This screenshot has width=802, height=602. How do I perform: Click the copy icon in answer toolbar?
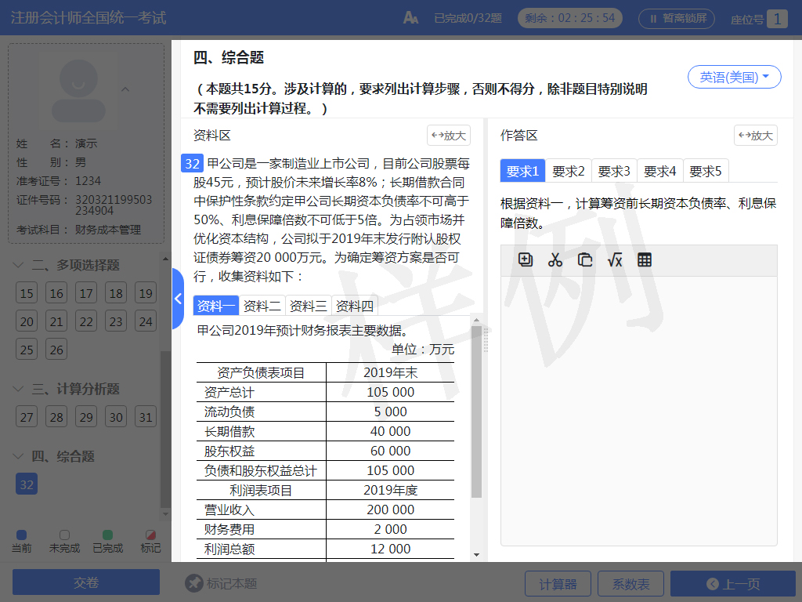pos(526,260)
